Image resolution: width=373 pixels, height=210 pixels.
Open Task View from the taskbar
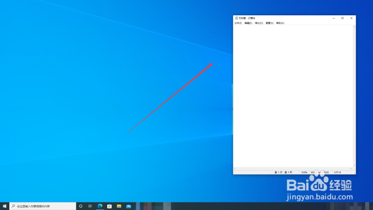(x=90, y=206)
